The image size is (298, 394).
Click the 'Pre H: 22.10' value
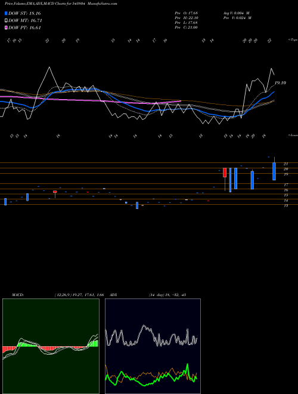186,18
